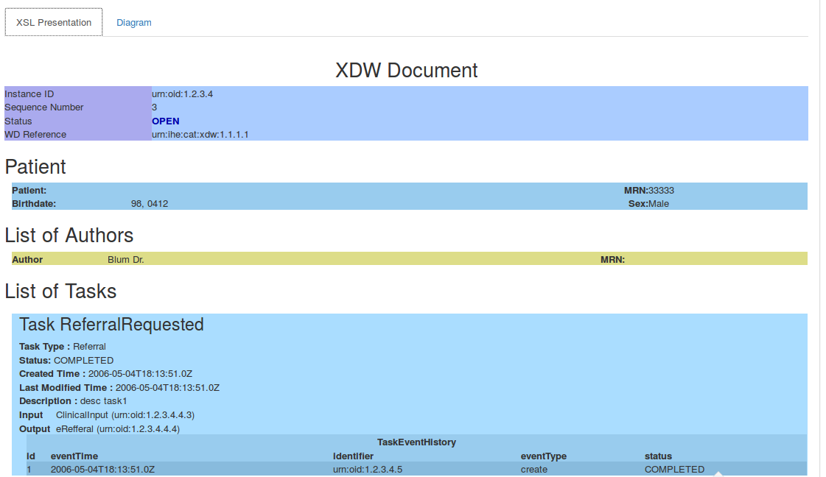The height and width of the screenshot is (477, 826).
Task: Switch to the Diagram tab
Action: tap(133, 23)
